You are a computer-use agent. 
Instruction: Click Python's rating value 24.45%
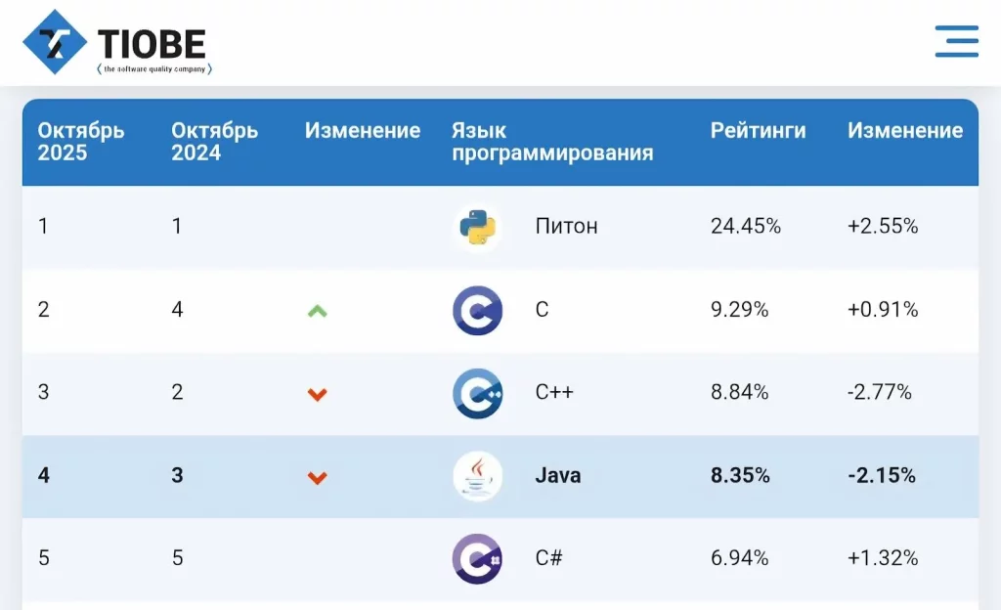pyautogui.click(x=746, y=225)
